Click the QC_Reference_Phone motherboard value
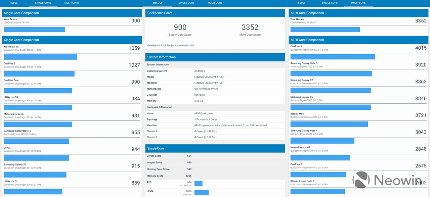 [206, 89]
